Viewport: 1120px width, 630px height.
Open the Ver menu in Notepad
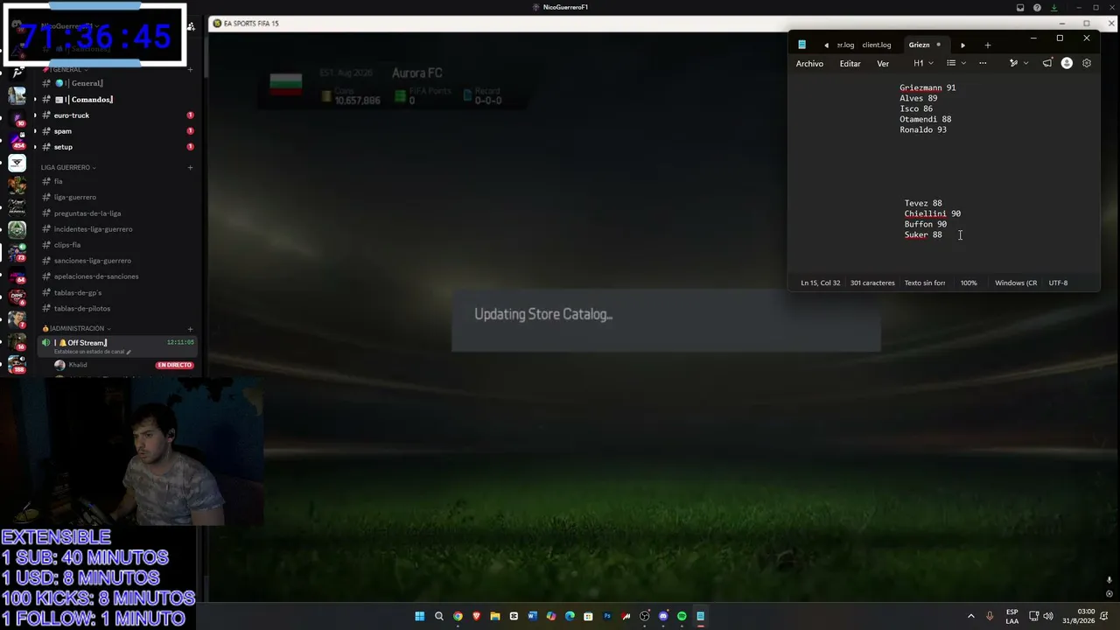(x=883, y=63)
